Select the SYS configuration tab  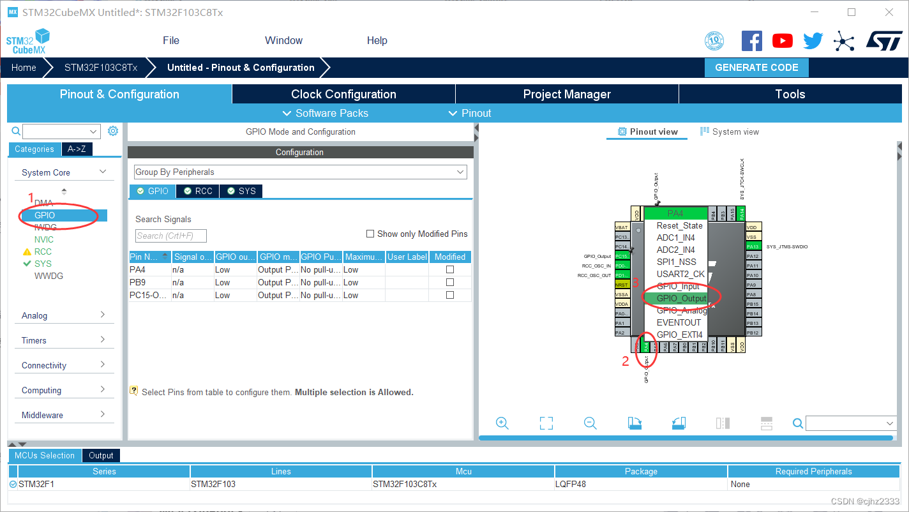coord(241,191)
